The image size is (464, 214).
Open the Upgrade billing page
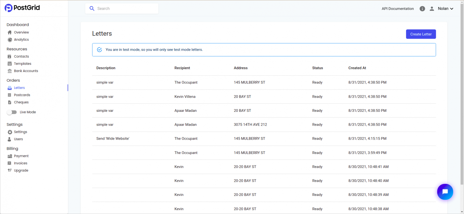coord(21,171)
